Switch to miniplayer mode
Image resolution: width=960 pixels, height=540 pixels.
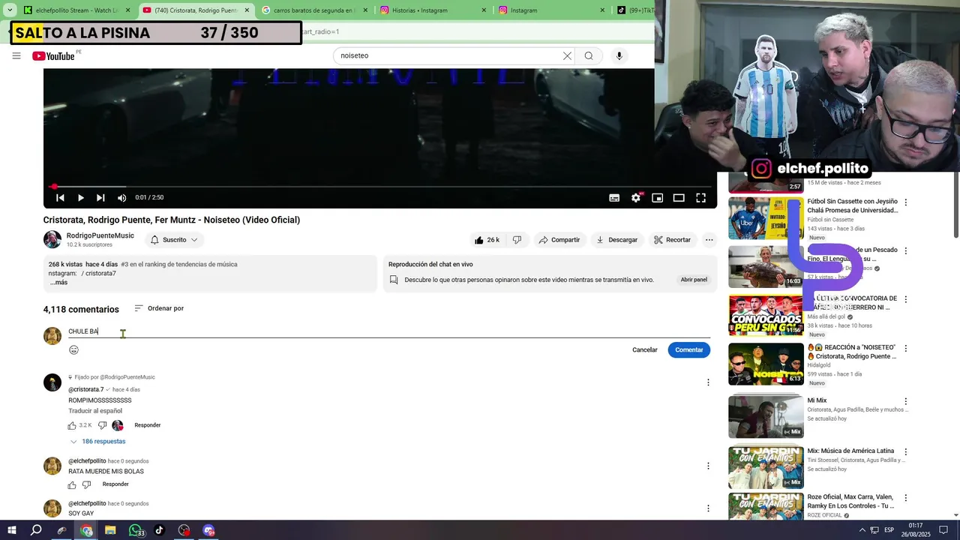point(657,198)
